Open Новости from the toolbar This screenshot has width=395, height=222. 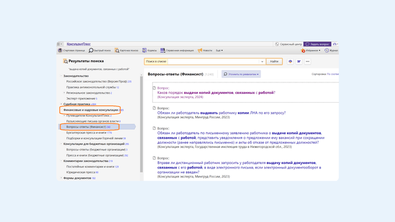point(205,50)
